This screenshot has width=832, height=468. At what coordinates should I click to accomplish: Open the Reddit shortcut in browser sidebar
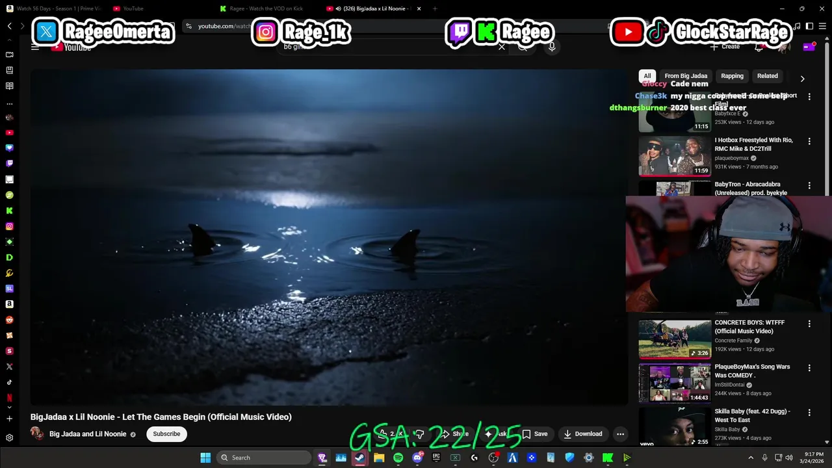[9, 320]
